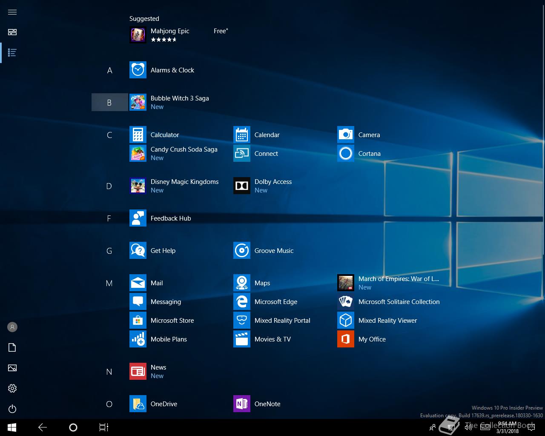Open the Alarms & Clock app icon
The height and width of the screenshot is (436, 545).
[x=138, y=70]
